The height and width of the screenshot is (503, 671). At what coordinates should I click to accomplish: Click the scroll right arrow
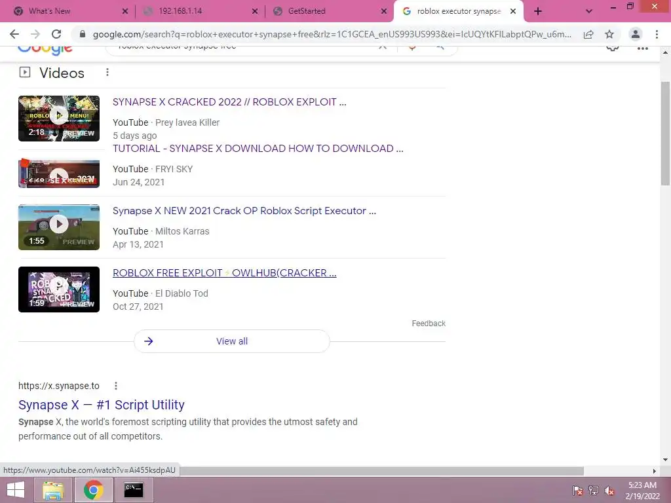pyautogui.click(x=654, y=471)
